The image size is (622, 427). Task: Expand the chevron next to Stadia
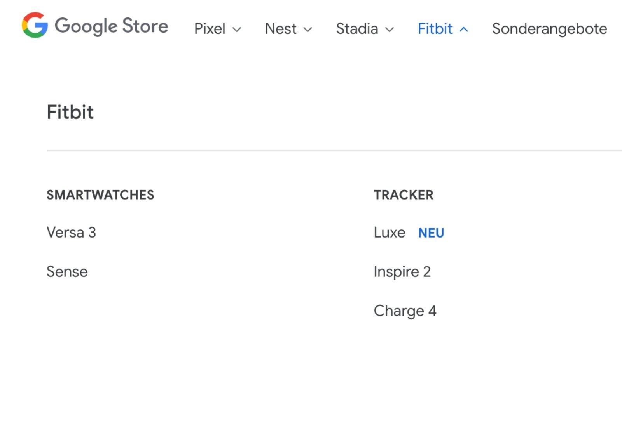tap(390, 30)
